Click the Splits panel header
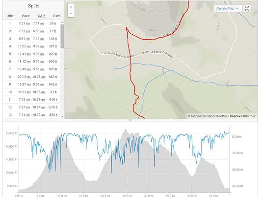Viewport: 265px width, 198px height. 33,6
